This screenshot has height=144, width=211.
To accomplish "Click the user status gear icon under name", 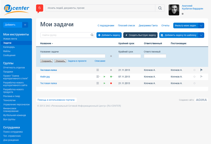I will [183, 14].
